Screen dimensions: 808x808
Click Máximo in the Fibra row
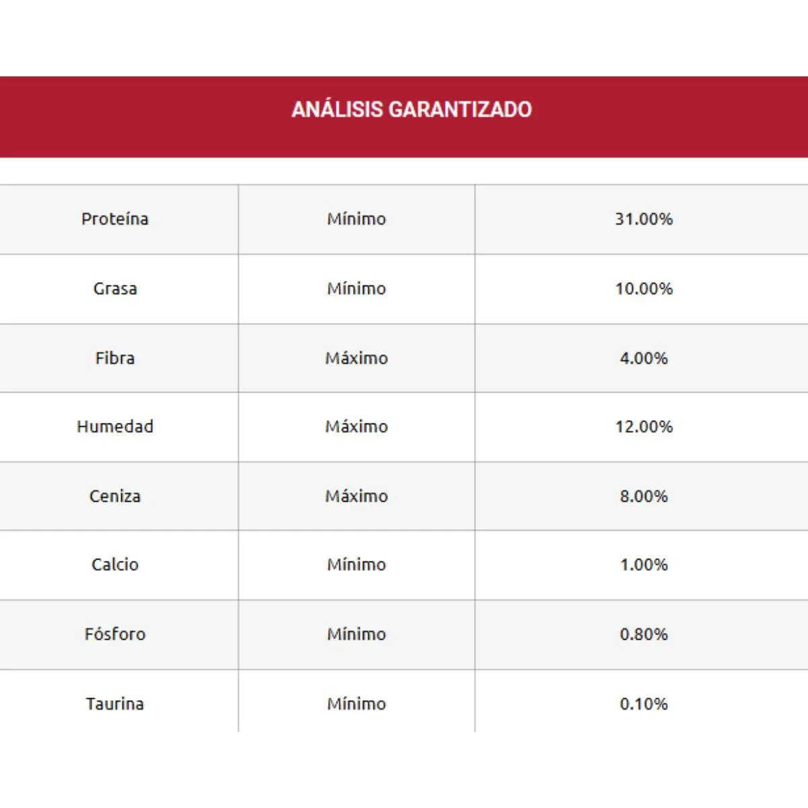click(356, 358)
